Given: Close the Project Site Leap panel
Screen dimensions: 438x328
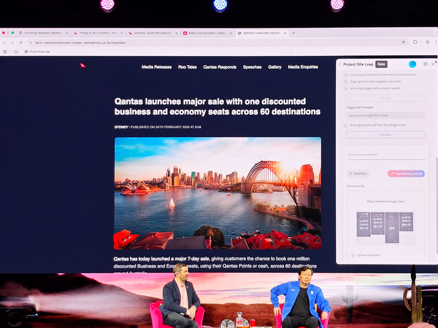Looking at the screenshot, I should point(433,64).
